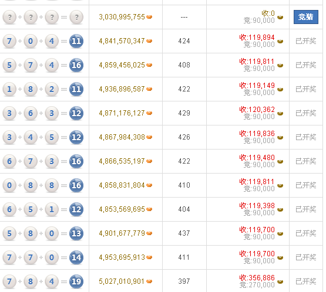Click the coin icon next to 收:120,362
Viewport: 326px width, 292px height.
tap(280, 113)
